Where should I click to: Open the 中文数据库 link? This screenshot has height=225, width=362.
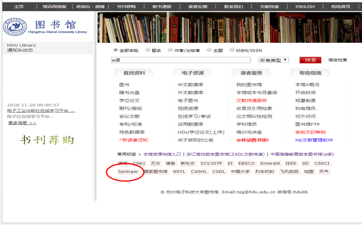pos(191,84)
